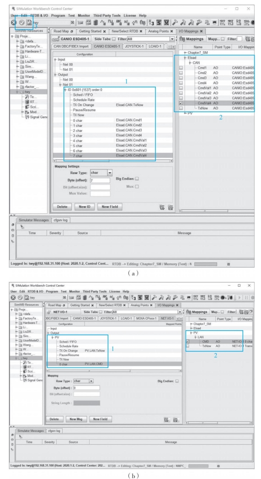Click the clear-messages brush icon above Time column in window (a)

[x=22, y=227]
